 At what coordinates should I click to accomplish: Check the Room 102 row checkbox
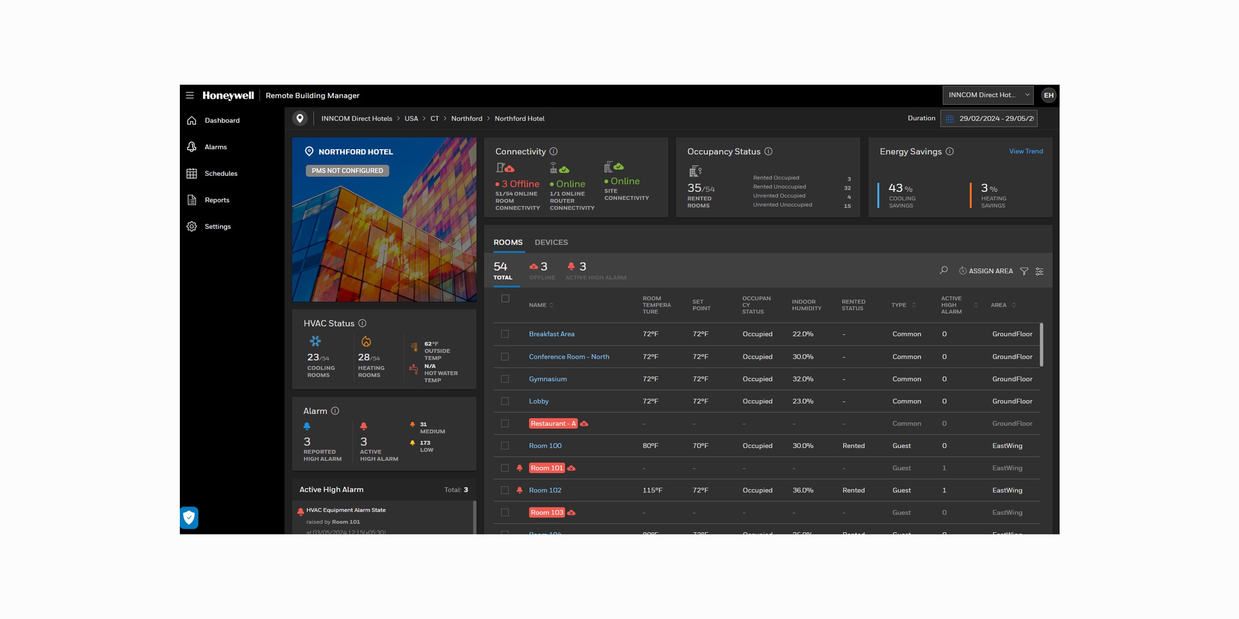coord(505,490)
